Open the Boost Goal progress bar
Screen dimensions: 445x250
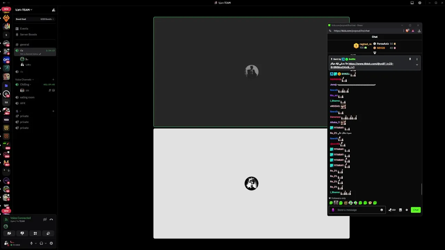(x=35, y=19)
